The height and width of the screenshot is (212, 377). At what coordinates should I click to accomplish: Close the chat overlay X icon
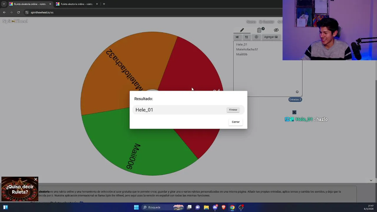[294, 112]
